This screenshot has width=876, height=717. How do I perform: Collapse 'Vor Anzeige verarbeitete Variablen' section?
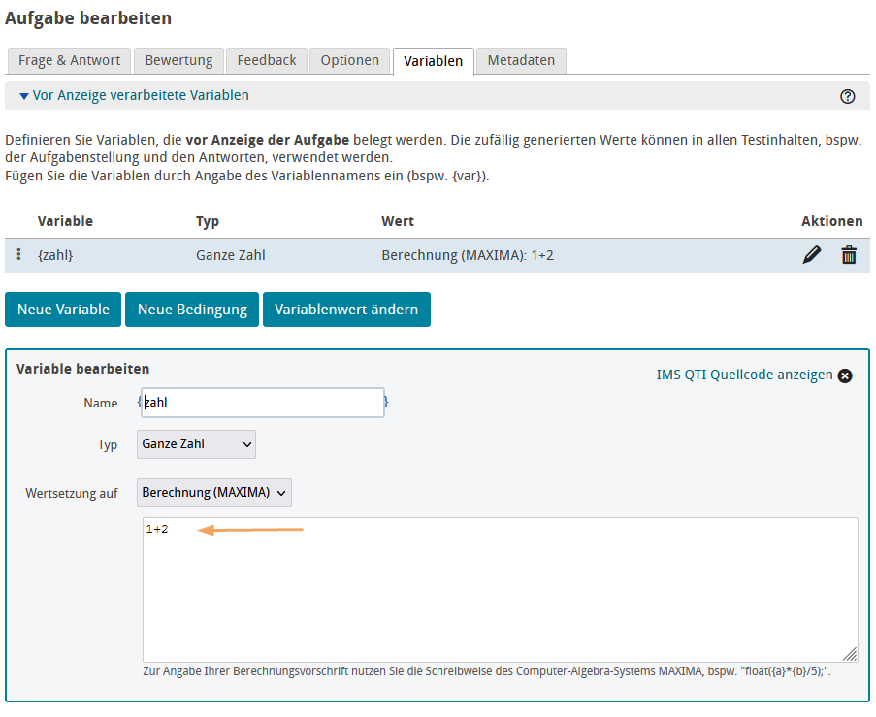(x=134, y=96)
